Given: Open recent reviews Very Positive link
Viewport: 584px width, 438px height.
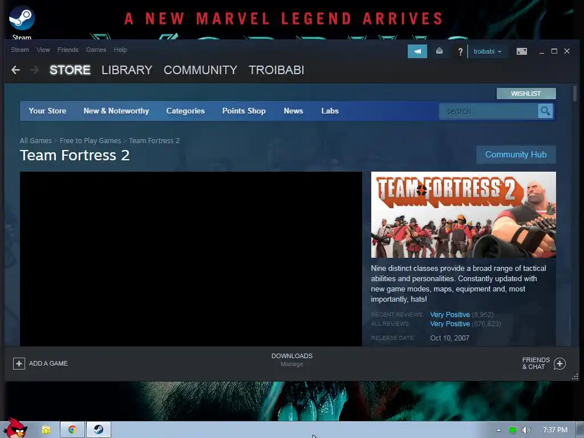Looking at the screenshot, I should [x=450, y=315].
